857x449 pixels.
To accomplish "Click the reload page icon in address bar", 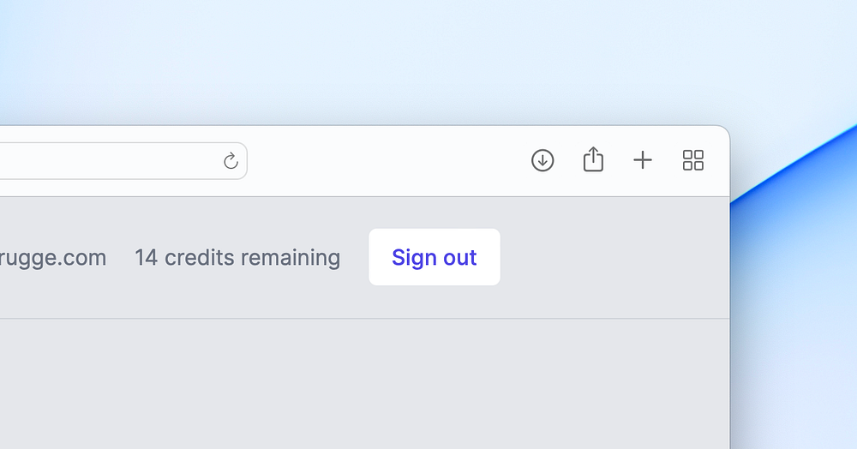I will pyautogui.click(x=231, y=161).
